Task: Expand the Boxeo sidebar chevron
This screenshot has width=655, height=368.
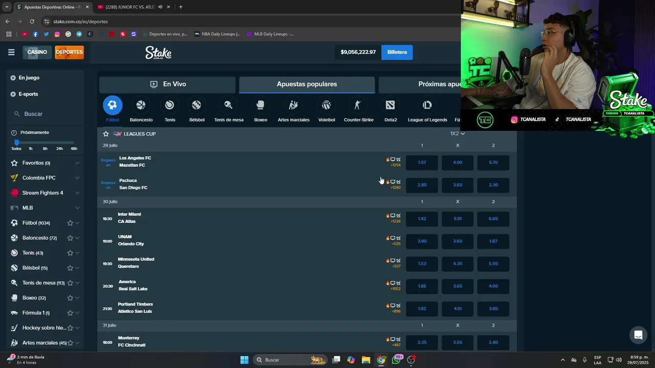Action: coord(77,297)
